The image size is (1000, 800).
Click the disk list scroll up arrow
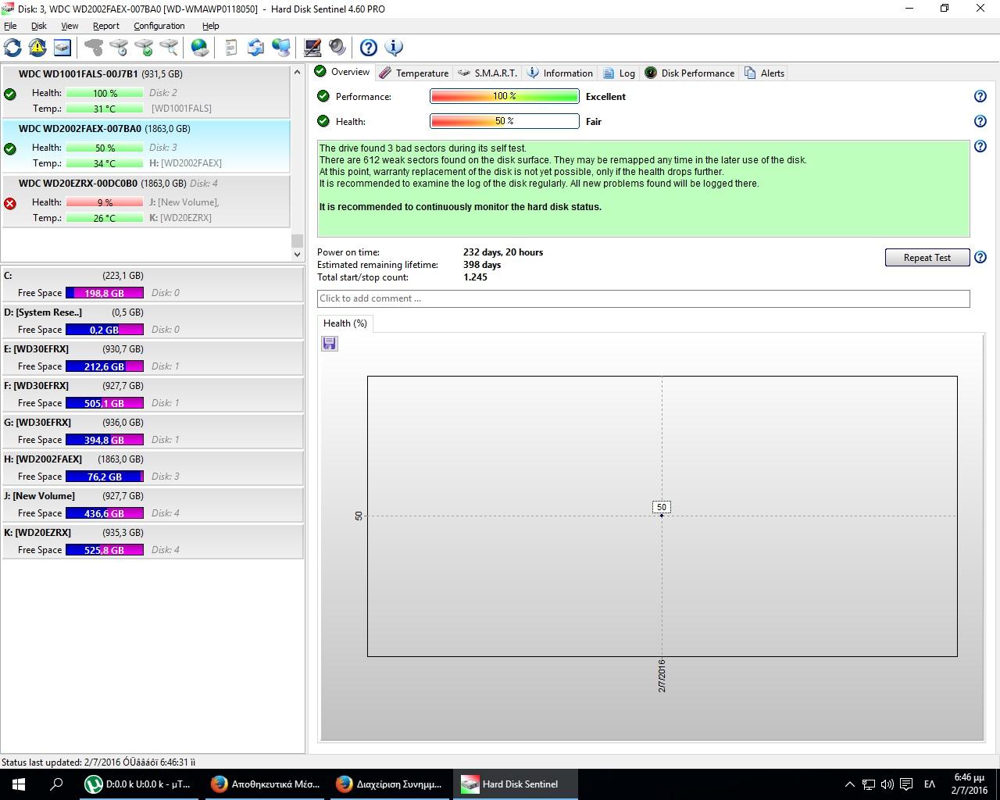297,72
